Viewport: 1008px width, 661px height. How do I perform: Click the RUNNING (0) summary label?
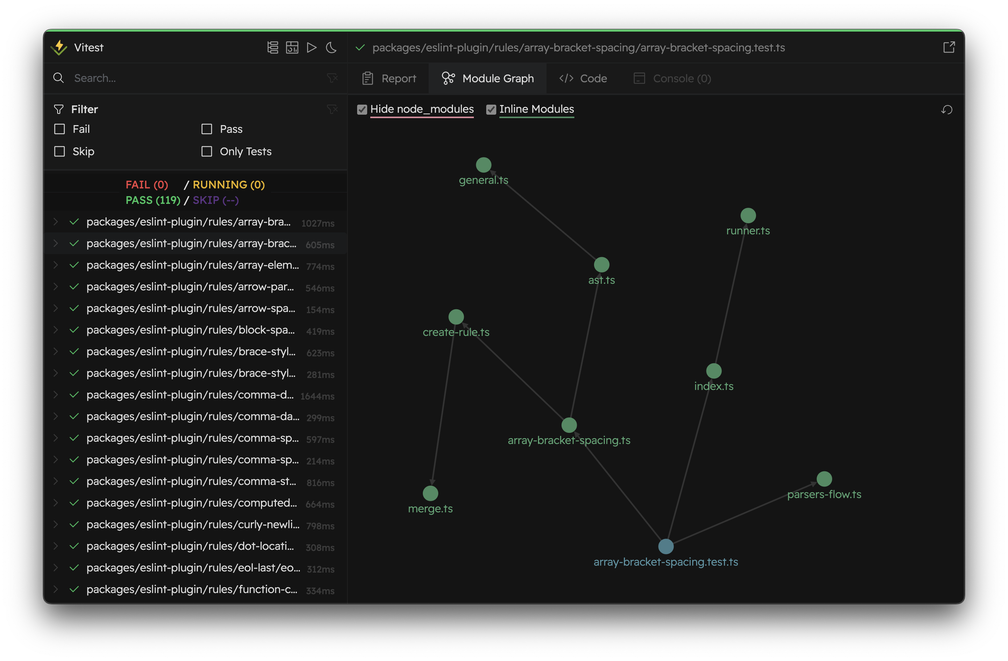[229, 185]
